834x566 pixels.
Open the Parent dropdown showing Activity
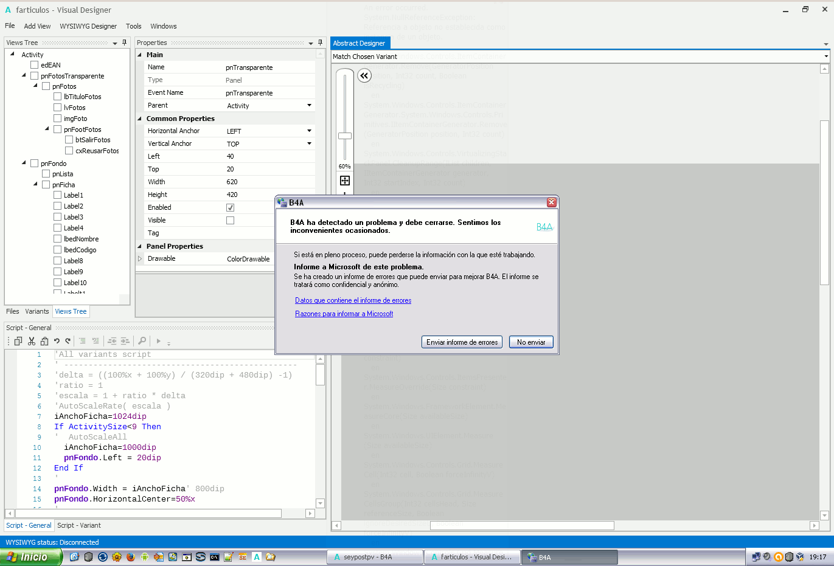[309, 105]
